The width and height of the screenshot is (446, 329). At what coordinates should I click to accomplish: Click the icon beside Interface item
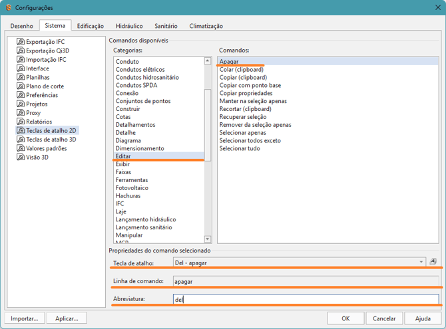[21, 68]
